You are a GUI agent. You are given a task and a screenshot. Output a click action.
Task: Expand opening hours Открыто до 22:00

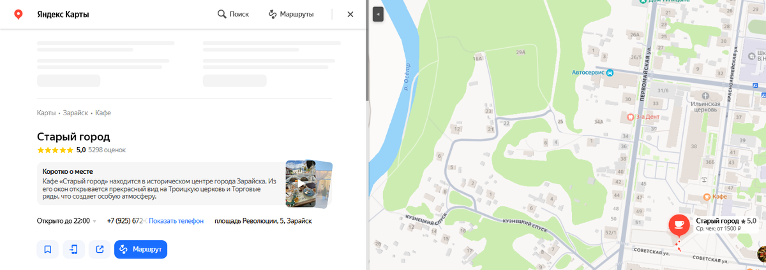pyautogui.click(x=66, y=221)
